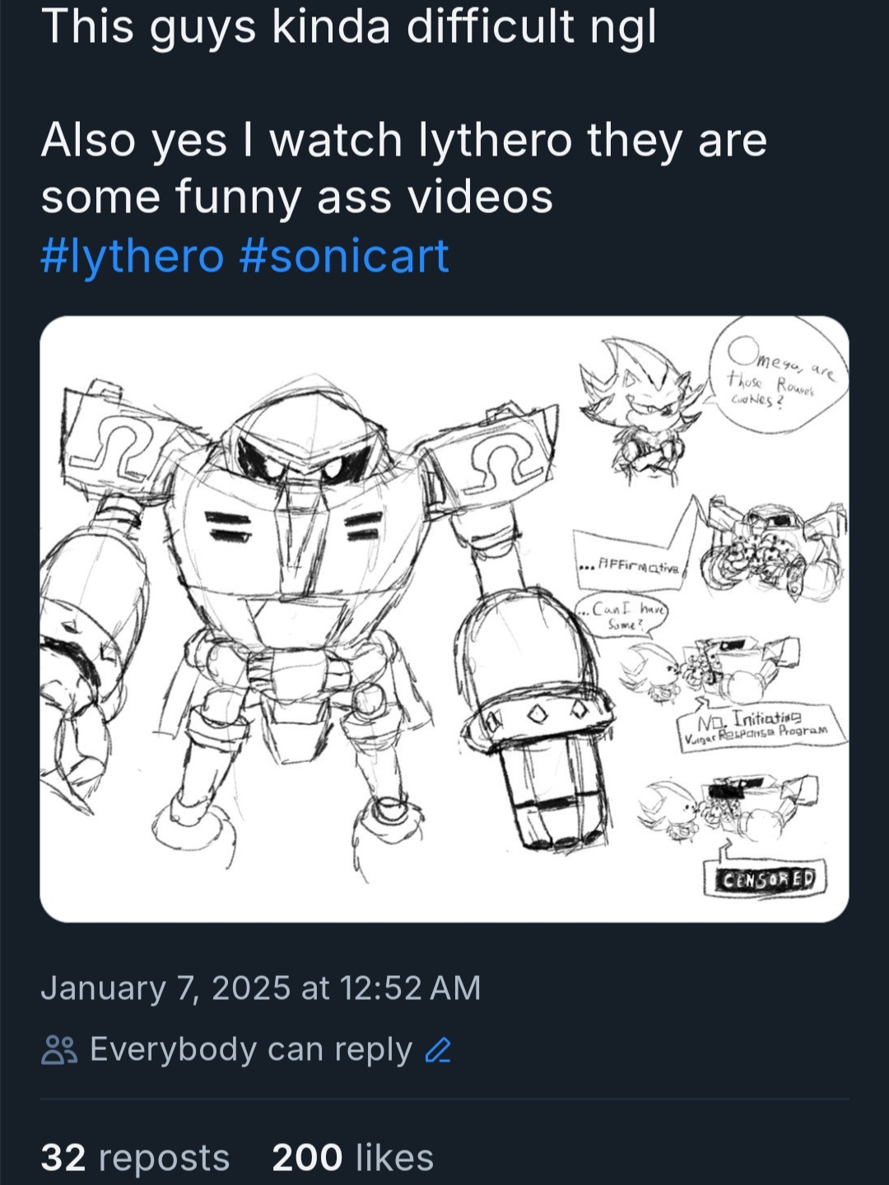View the 200 likes list

click(352, 1157)
